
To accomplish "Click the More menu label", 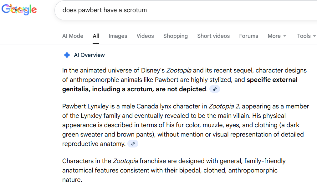I will pyautogui.click(x=274, y=36).
